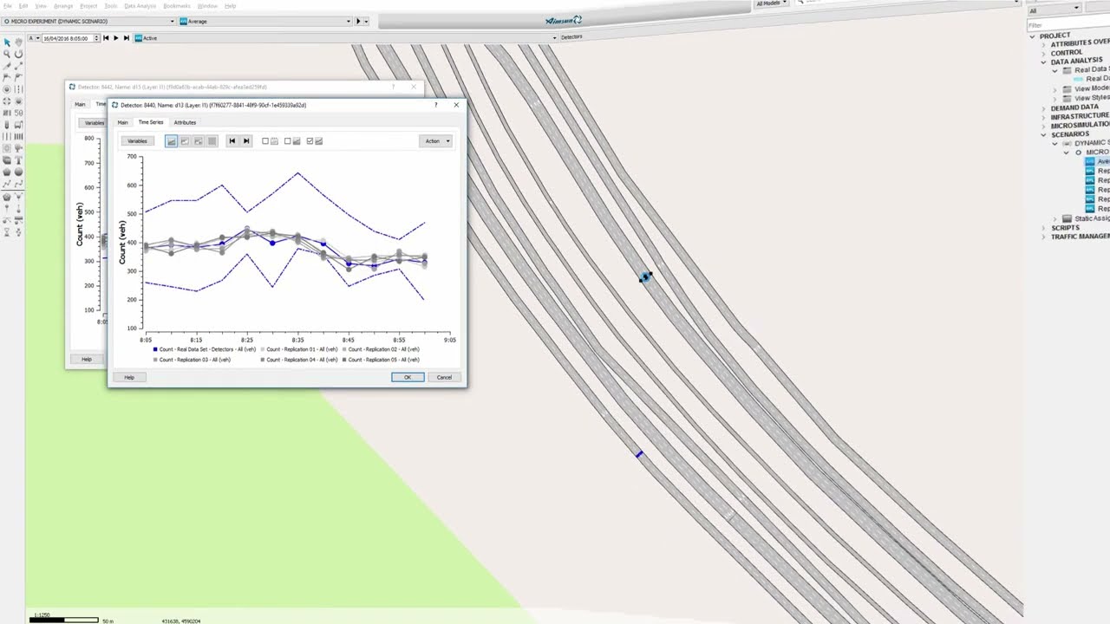Open the Active view style dropdown

click(x=345, y=38)
